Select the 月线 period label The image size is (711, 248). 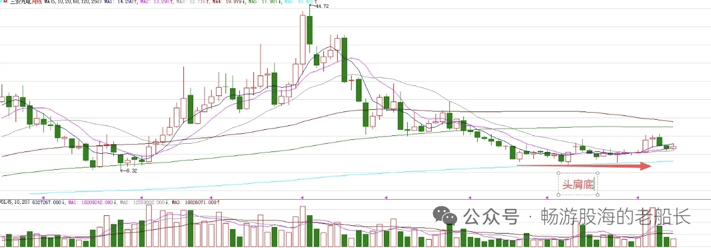36,2
